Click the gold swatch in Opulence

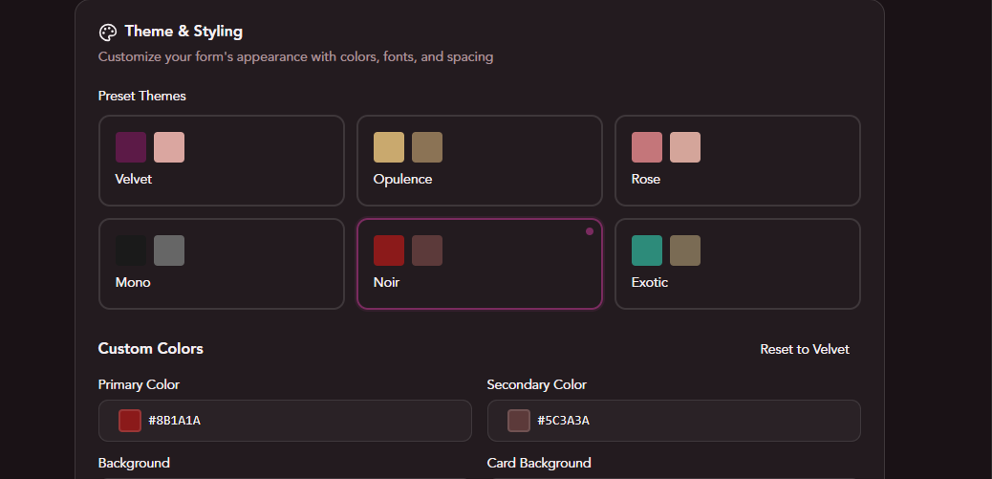coord(389,147)
